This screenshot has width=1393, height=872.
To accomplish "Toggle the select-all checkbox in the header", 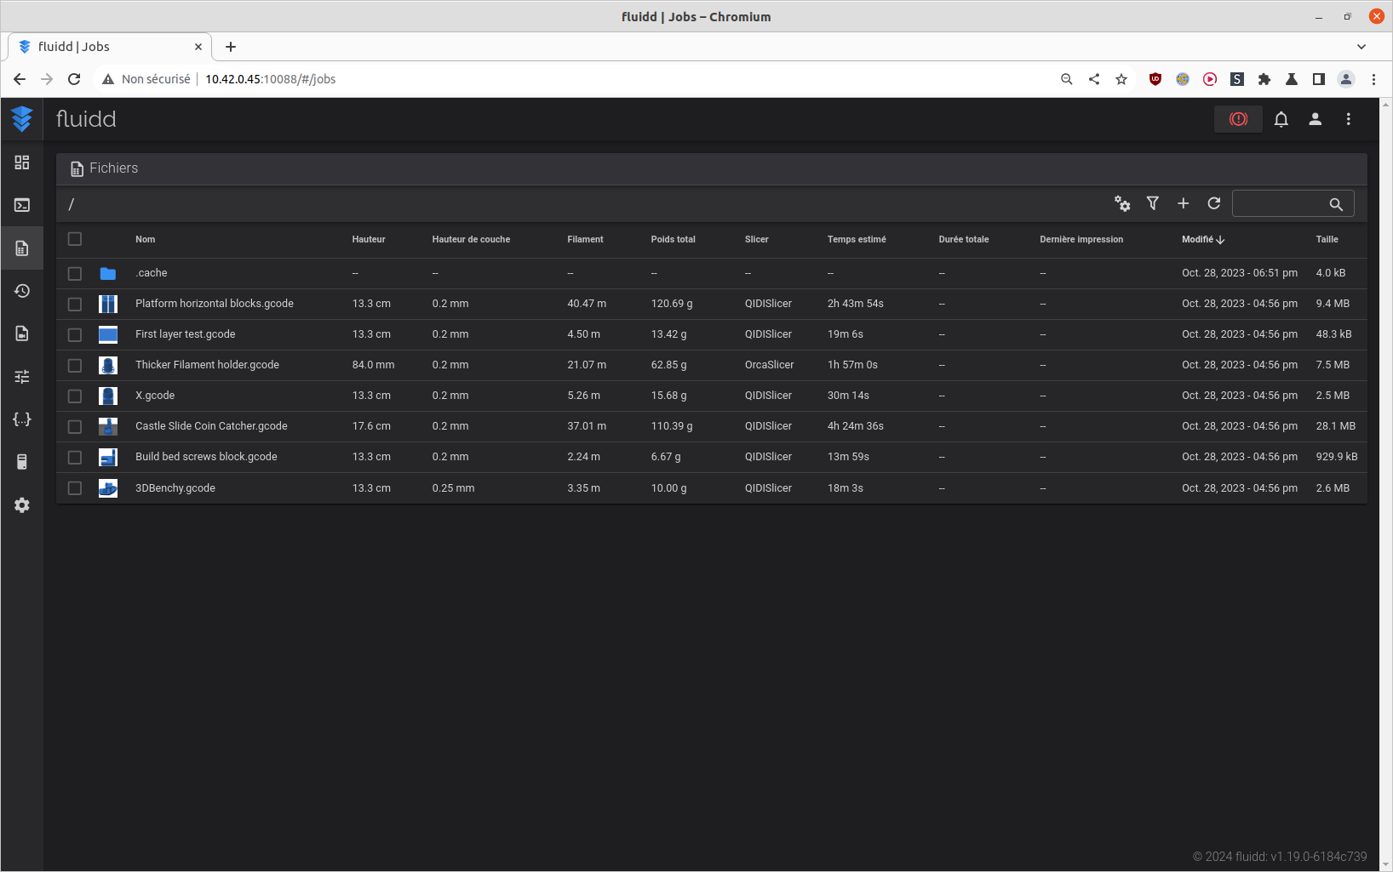I will pyautogui.click(x=75, y=239).
